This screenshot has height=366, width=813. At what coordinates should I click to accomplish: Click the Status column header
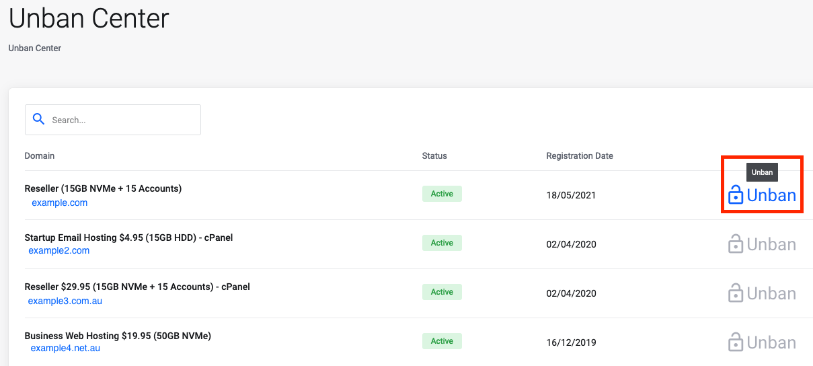434,155
